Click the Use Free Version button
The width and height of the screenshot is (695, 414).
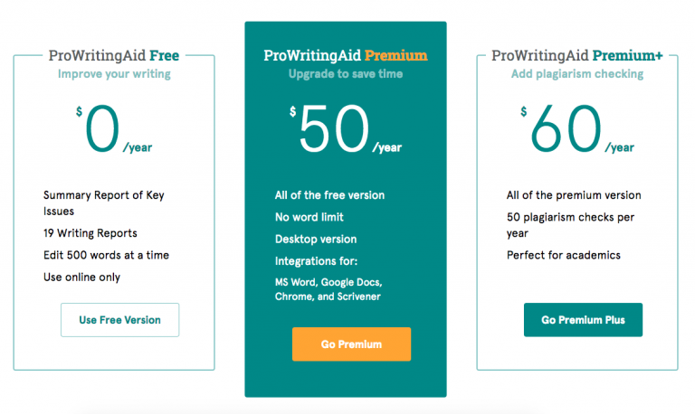pyautogui.click(x=119, y=320)
